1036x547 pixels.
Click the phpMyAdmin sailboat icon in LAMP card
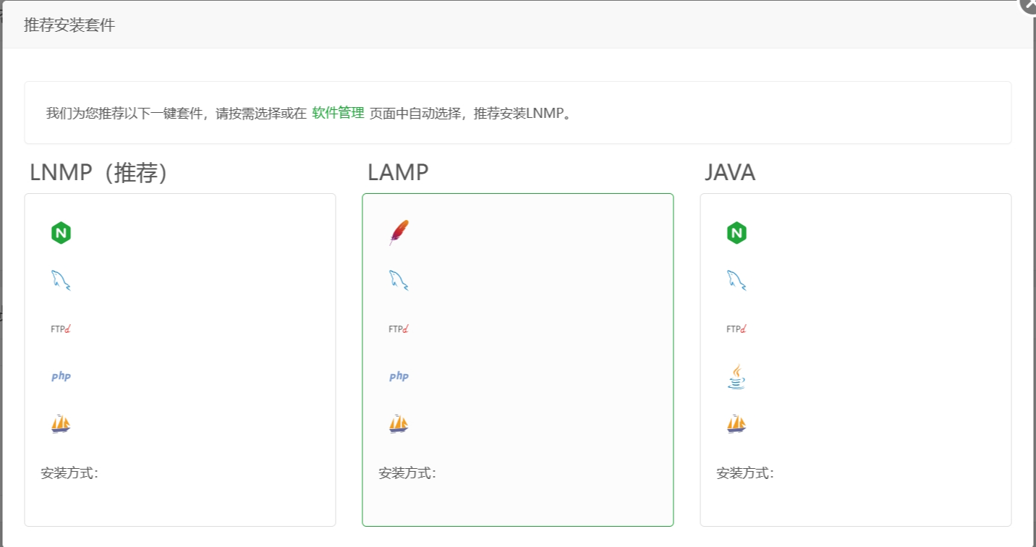[x=399, y=423]
